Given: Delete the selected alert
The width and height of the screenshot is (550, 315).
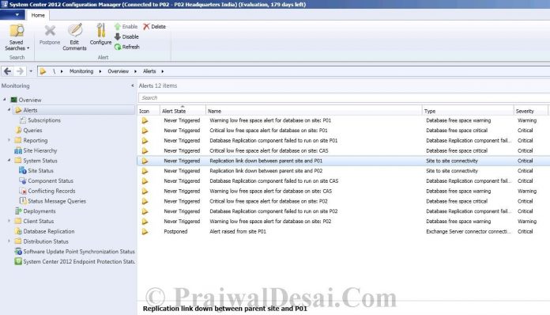Looking at the screenshot, I should [154, 26].
